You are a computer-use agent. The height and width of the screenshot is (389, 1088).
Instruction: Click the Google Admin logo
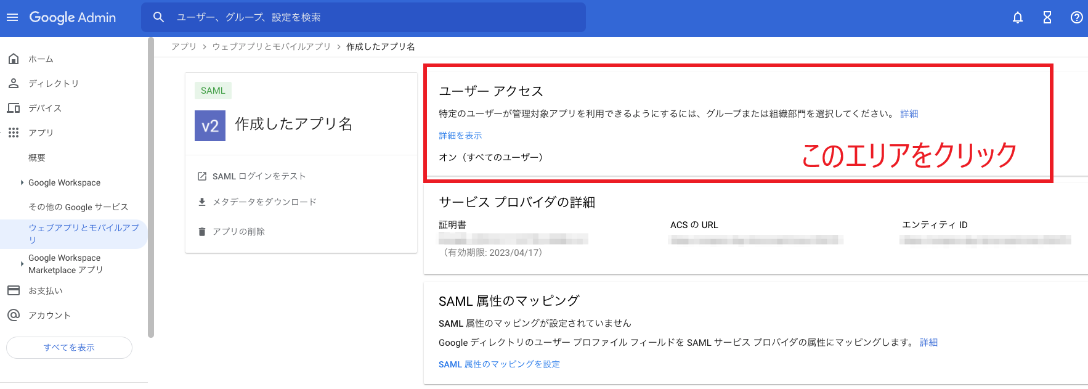(73, 17)
